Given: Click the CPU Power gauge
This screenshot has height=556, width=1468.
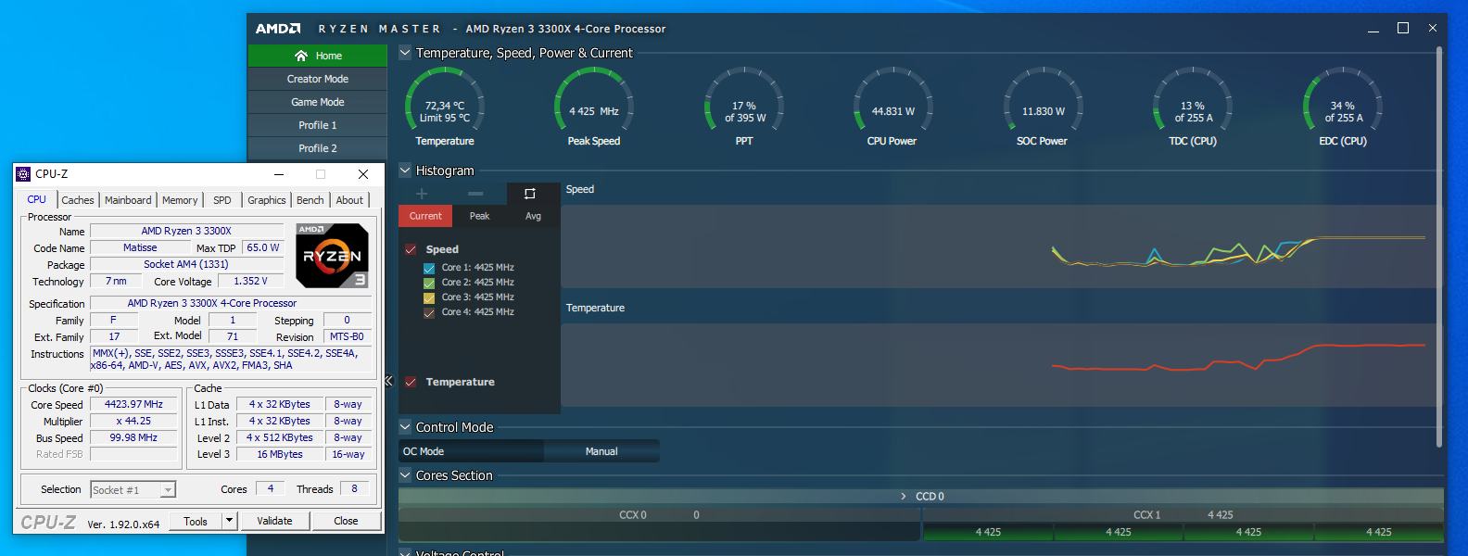Looking at the screenshot, I should [x=892, y=107].
